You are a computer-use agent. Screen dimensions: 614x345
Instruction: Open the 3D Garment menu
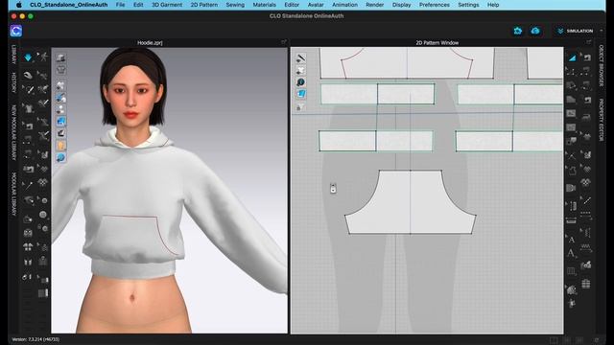tap(167, 5)
